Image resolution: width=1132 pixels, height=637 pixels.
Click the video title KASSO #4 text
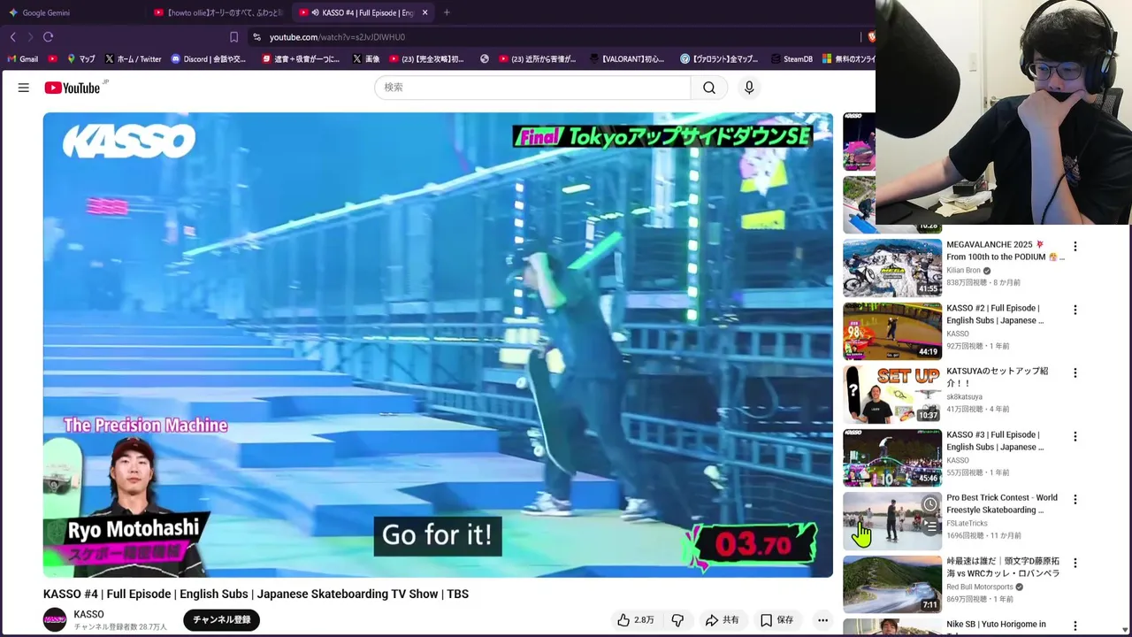[256, 594]
